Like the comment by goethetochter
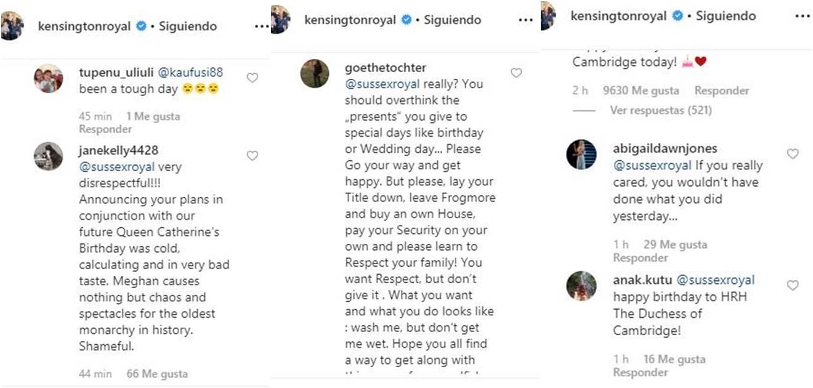 pyautogui.click(x=516, y=73)
